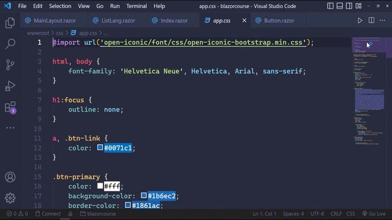This screenshot has width=392, height=220.
Task: Open the Terminal menu
Action: [137, 6]
